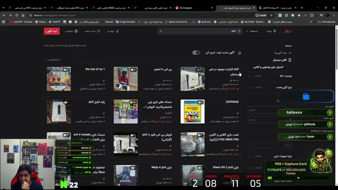Switch to the خرید و قیمت PS5 tab
The height and width of the screenshot is (190, 338).
click(x=27, y=8)
